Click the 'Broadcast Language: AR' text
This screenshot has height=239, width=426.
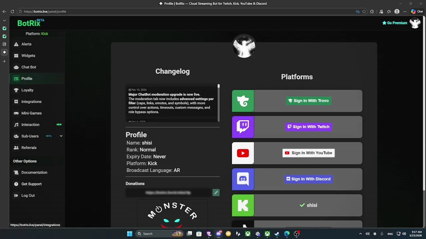coord(153,170)
